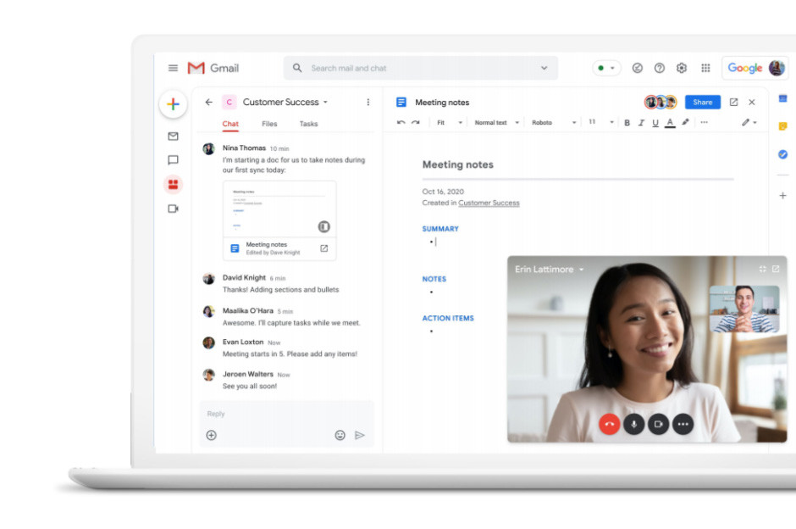This screenshot has width=796, height=529.
Task: Open Google Tasks in the side panel
Action: pos(782,154)
